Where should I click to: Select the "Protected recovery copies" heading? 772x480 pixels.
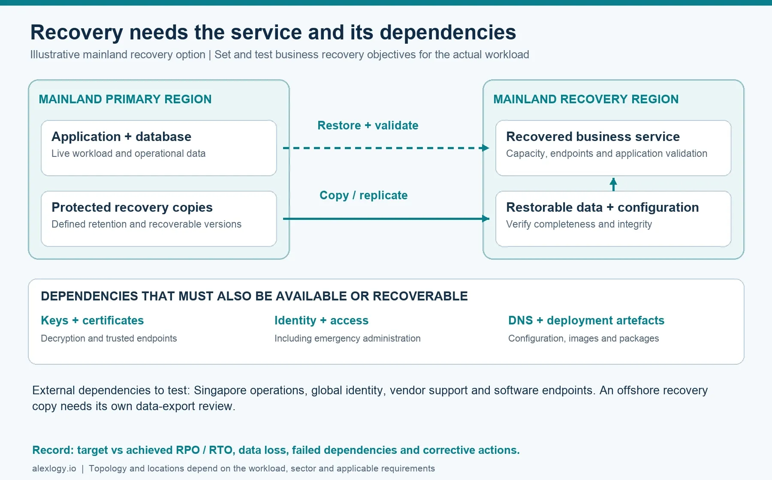click(132, 207)
